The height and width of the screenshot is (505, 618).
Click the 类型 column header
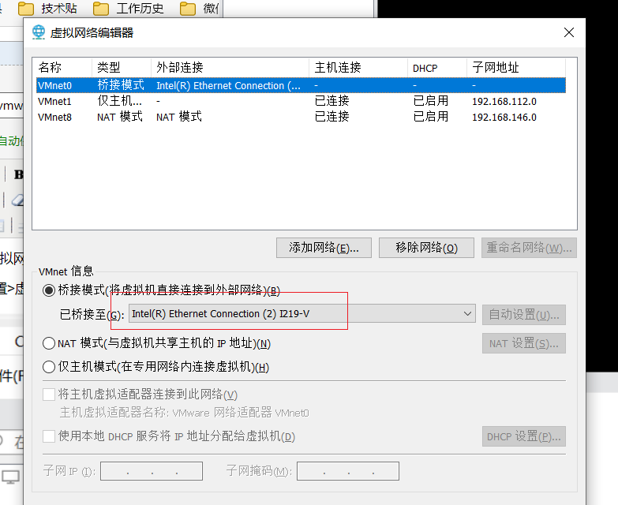tap(122, 67)
